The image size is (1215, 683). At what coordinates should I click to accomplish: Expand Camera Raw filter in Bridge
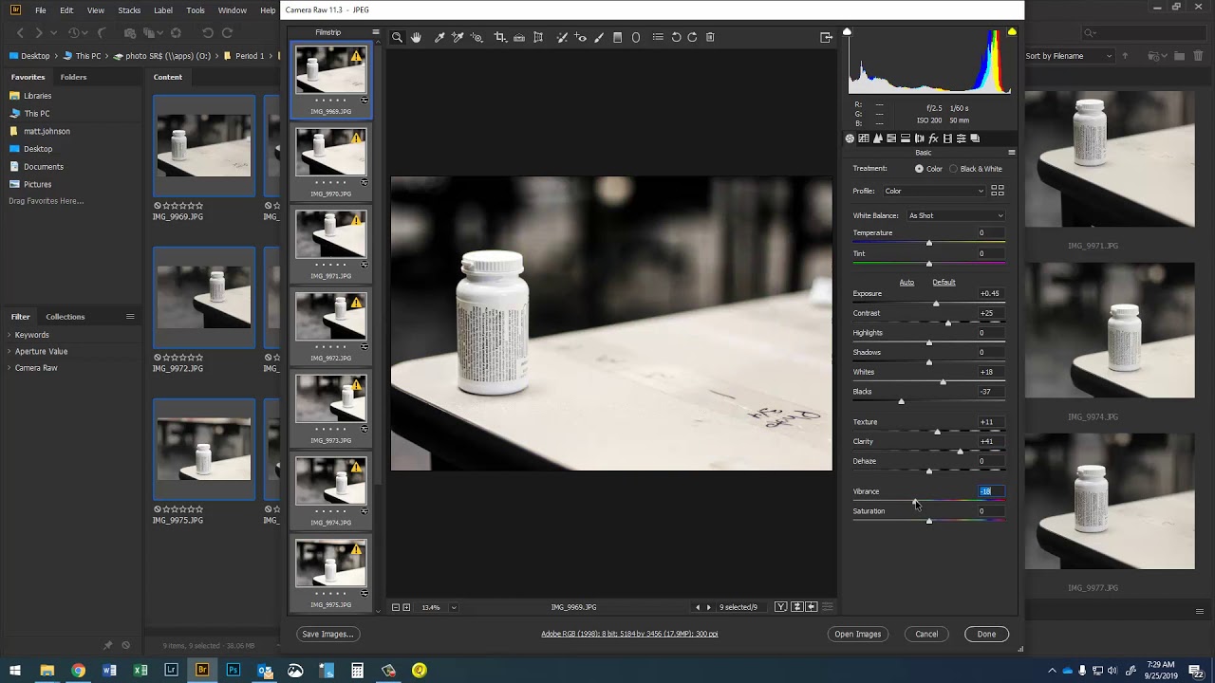click(x=9, y=368)
